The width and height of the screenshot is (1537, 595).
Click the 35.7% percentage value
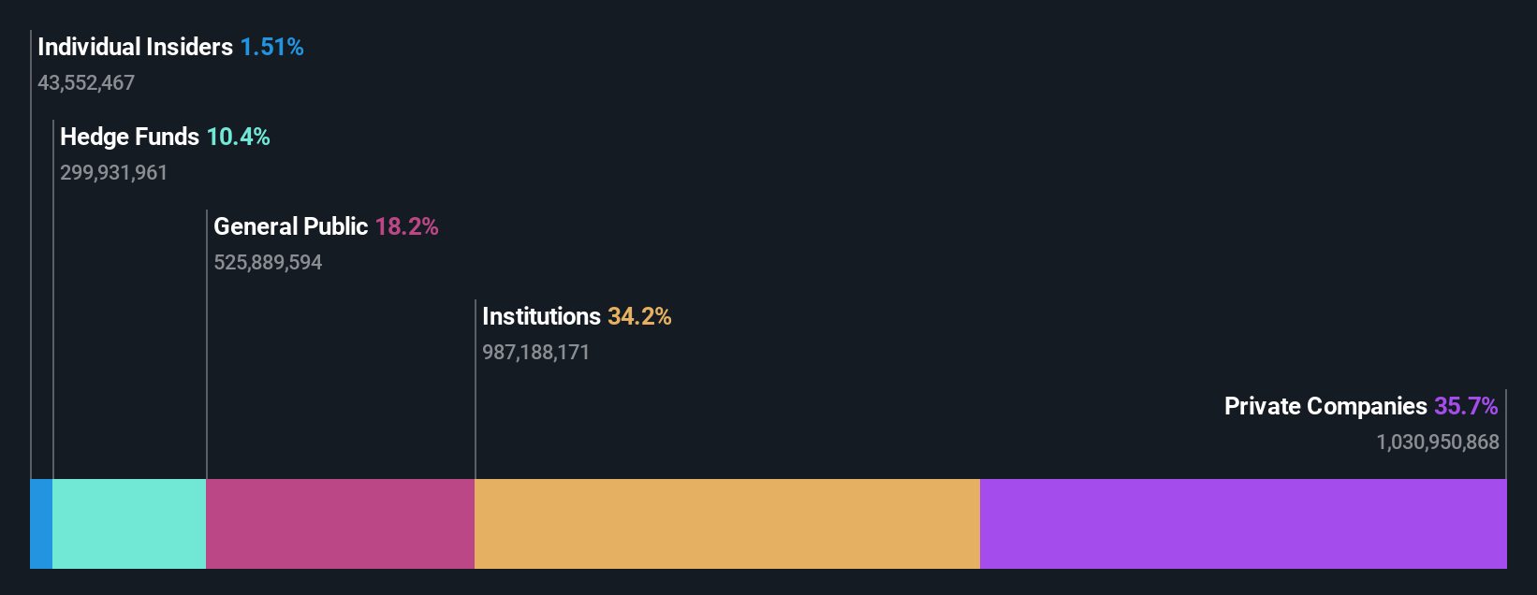[1466, 406]
